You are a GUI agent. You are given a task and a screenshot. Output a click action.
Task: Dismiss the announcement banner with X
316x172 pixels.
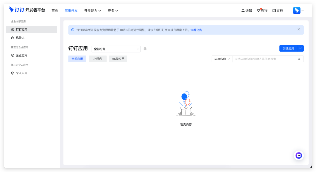point(299,29)
